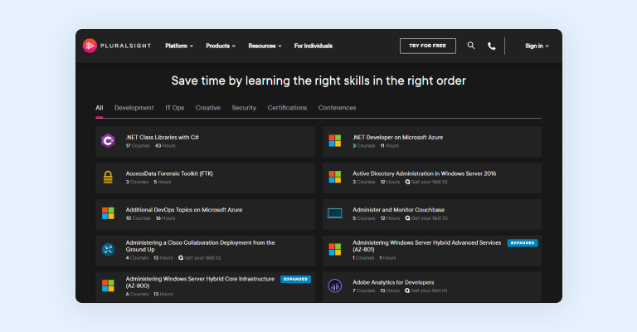Click the PLURALSIGHT wordmark text
637x332 pixels.
click(x=125, y=46)
